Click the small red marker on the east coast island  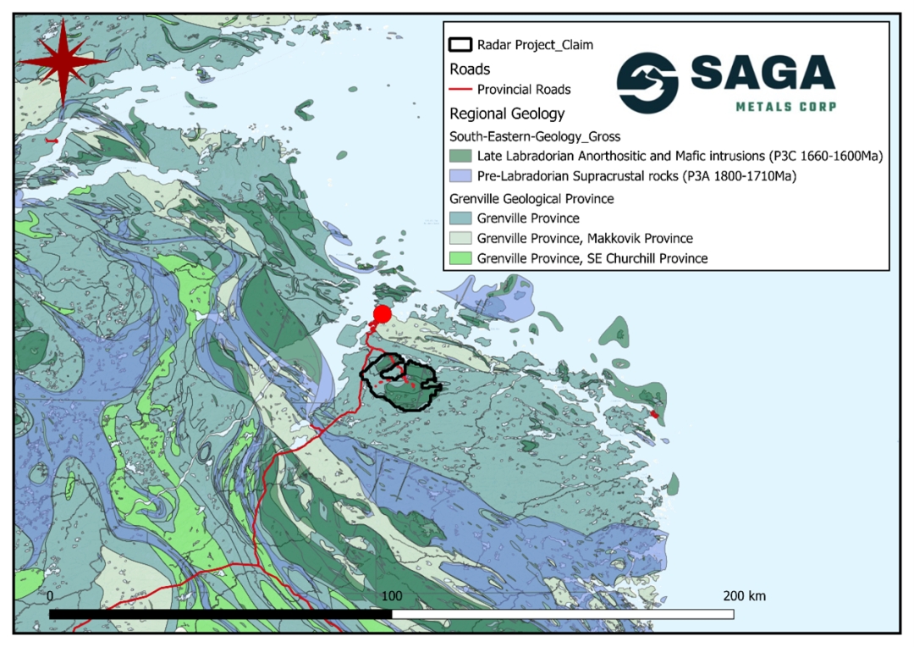653,413
